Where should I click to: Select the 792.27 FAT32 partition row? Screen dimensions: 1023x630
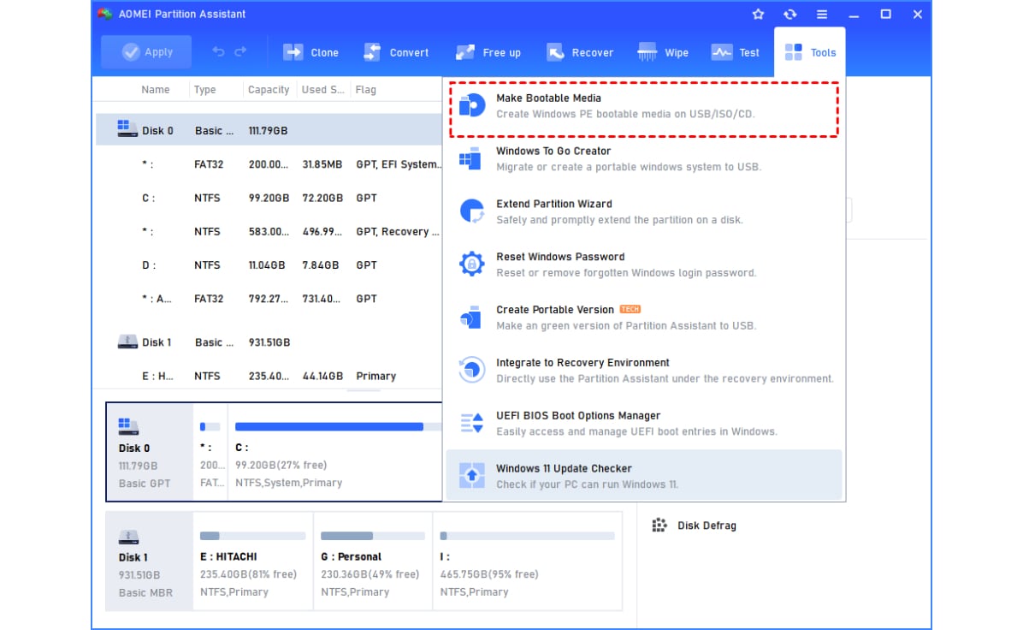pyautogui.click(x=269, y=299)
